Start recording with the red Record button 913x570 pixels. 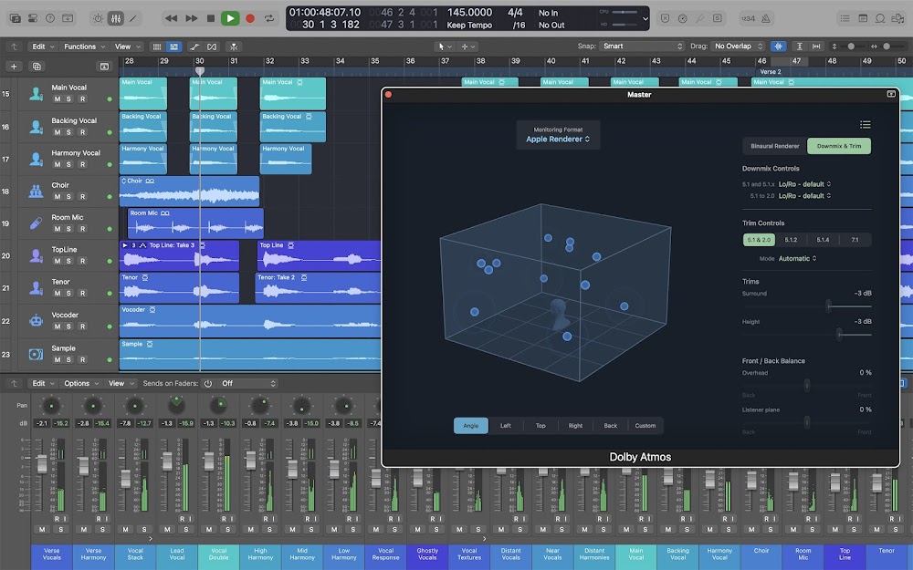250,18
